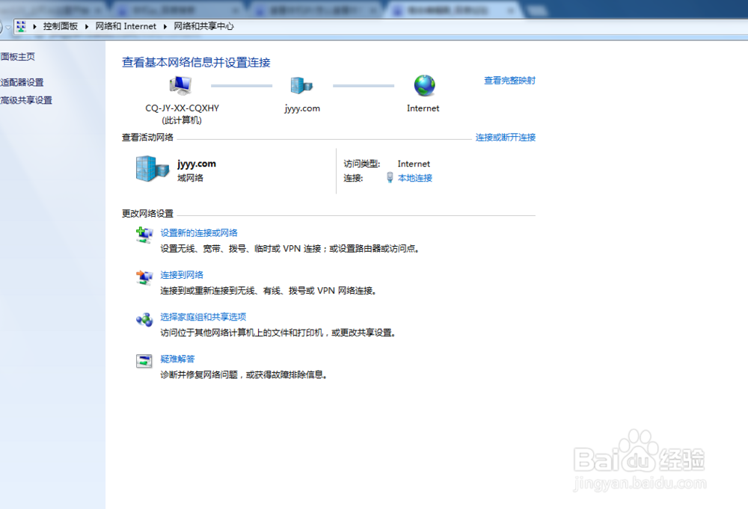Screen dimensions: 748x509
Task: Open the 疑难解答 troubleshooting icon
Action: coord(144,360)
